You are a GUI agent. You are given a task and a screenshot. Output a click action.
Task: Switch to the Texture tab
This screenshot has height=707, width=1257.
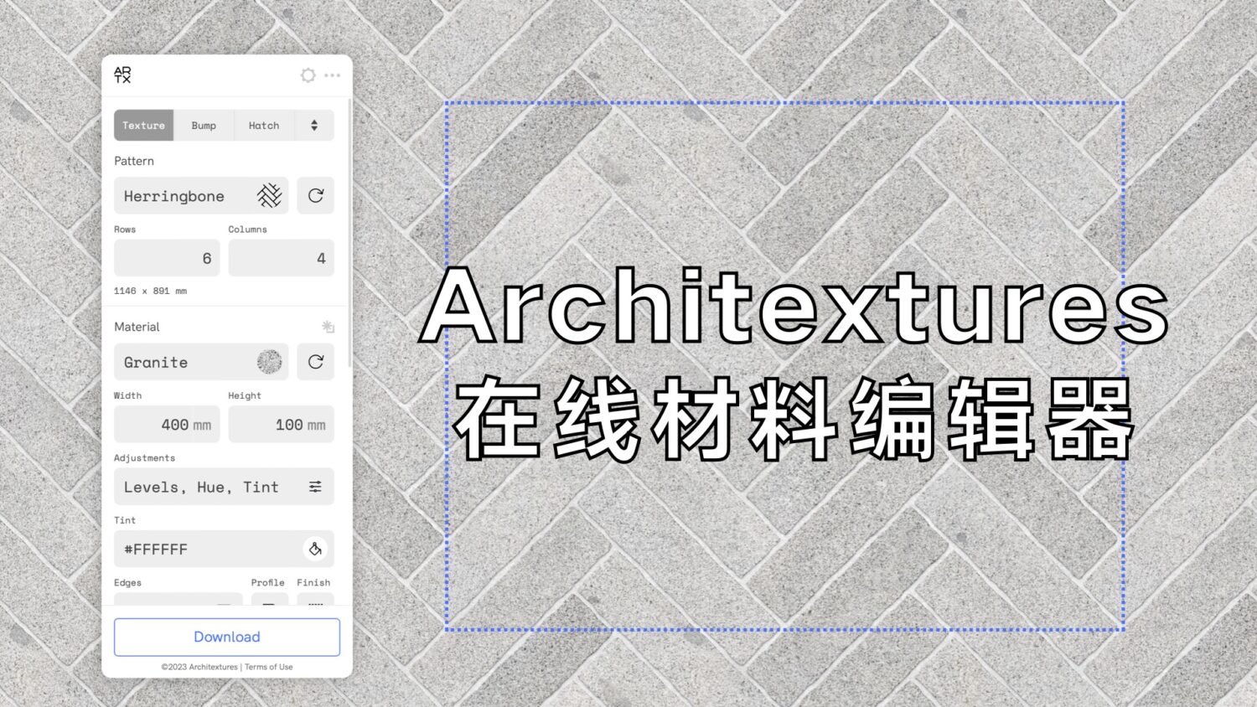pyautogui.click(x=144, y=126)
